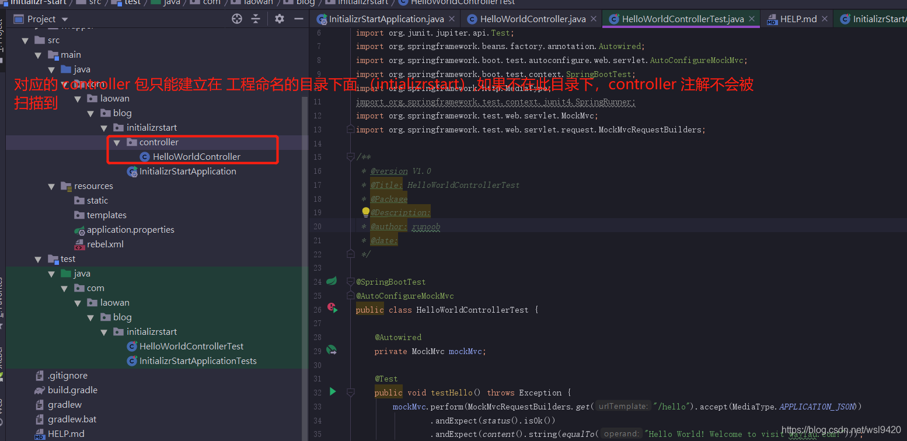
Task: Click the rebel.xml file icon
Action: (x=80, y=244)
